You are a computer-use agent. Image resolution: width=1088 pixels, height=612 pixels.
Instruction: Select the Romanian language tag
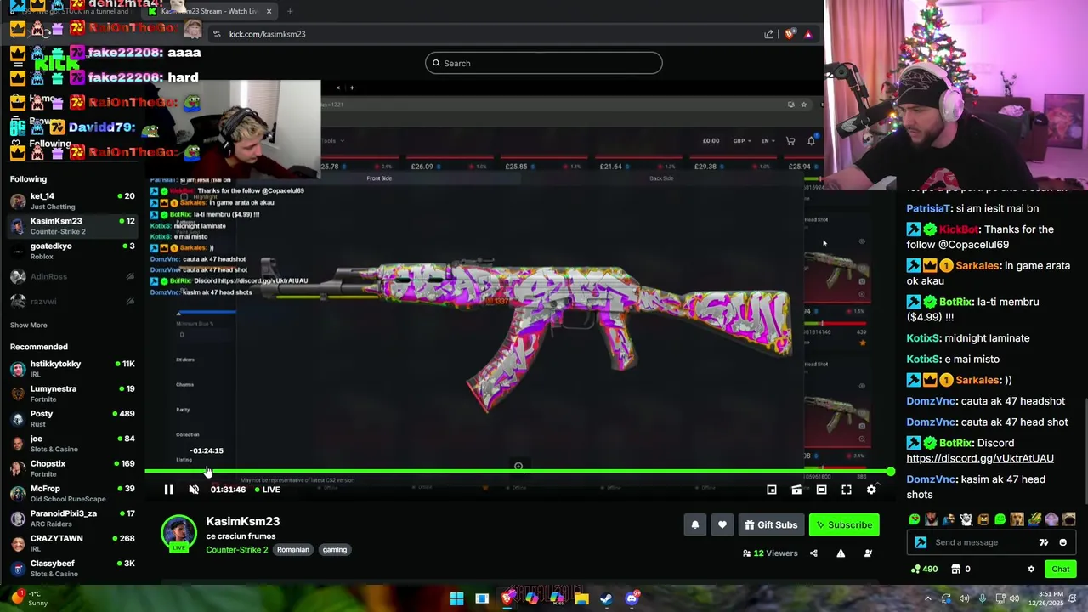293,550
